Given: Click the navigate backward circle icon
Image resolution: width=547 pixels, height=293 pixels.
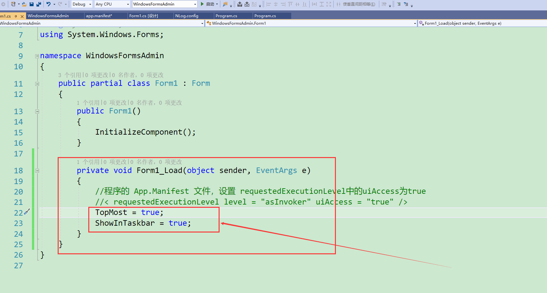Looking at the screenshot, I should coord(3,4).
